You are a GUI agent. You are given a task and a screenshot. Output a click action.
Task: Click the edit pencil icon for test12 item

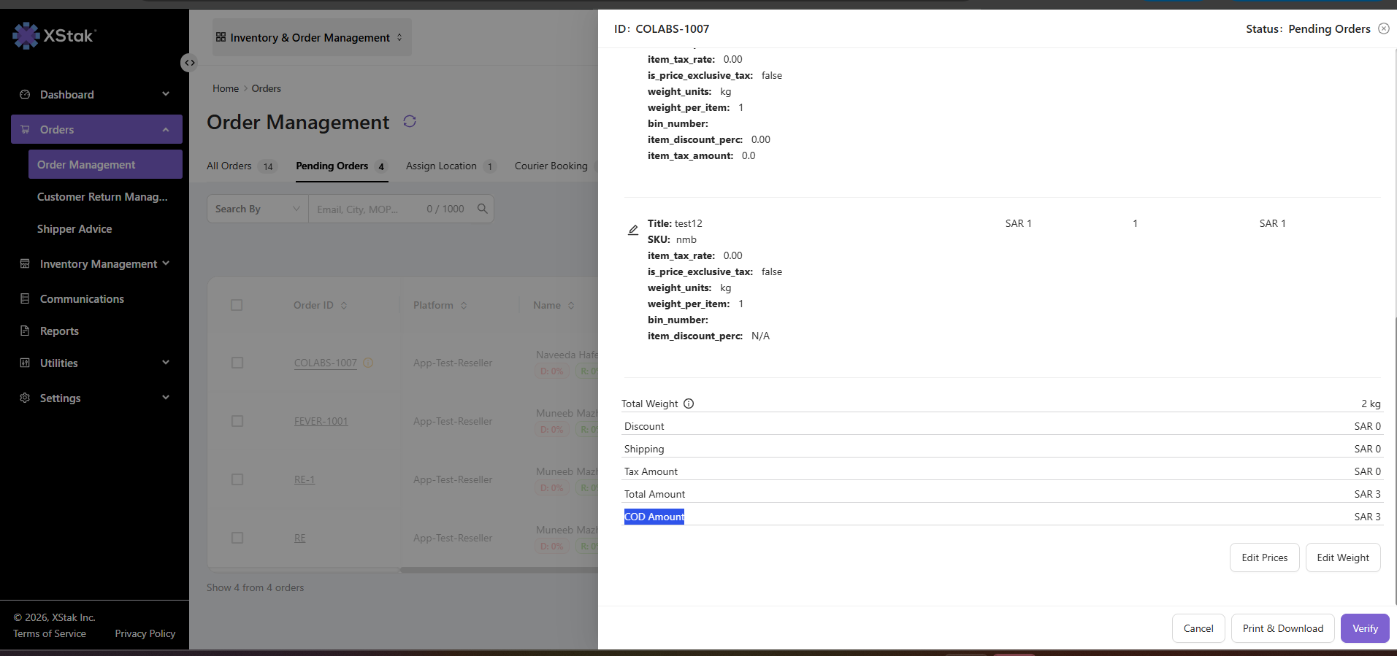[633, 230]
